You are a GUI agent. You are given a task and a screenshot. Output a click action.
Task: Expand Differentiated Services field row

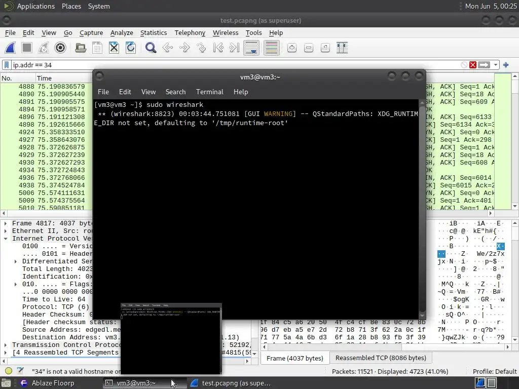[x=15, y=261]
